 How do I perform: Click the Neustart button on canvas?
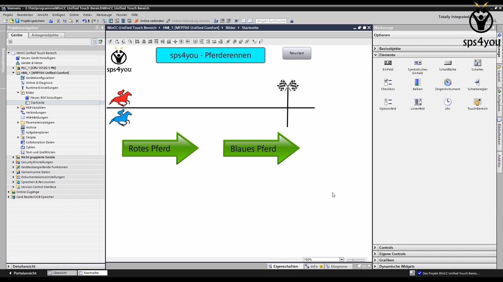tap(297, 53)
